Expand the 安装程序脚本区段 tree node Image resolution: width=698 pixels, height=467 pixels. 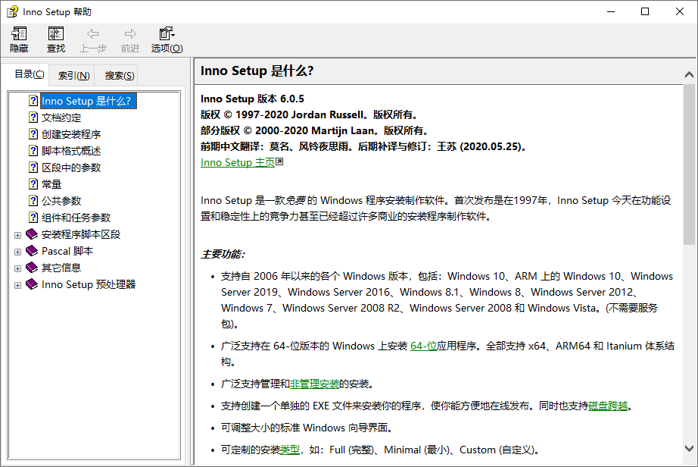coord(17,234)
